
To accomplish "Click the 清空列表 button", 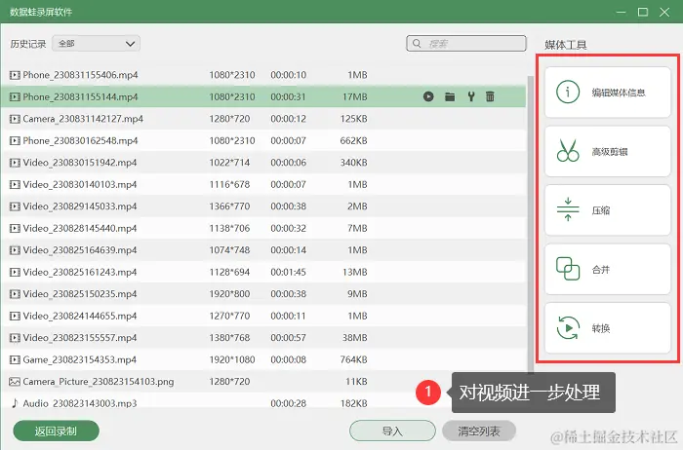I will 479,431.
